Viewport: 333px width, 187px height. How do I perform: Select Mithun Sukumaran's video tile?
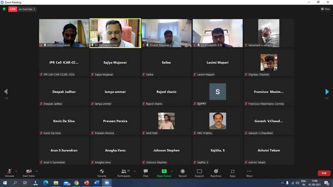pyautogui.click(x=64, y=33)
